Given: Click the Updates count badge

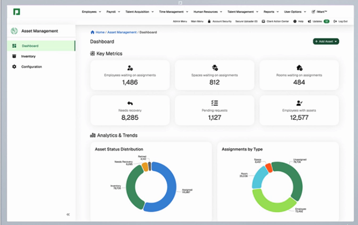Looking at the screenshot, I should tap(326, 21).
